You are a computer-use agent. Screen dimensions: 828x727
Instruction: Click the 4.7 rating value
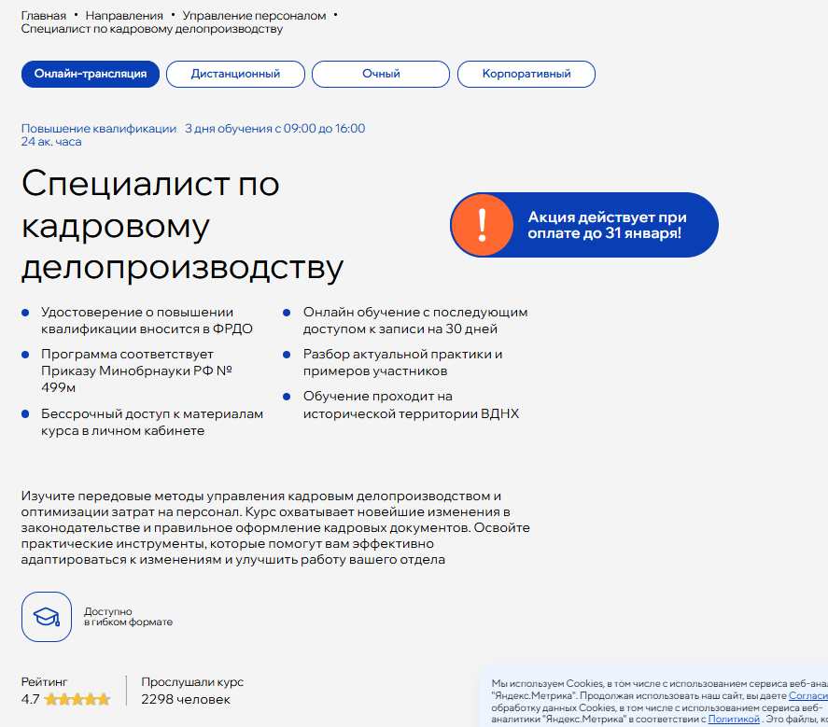coord(31,699)
